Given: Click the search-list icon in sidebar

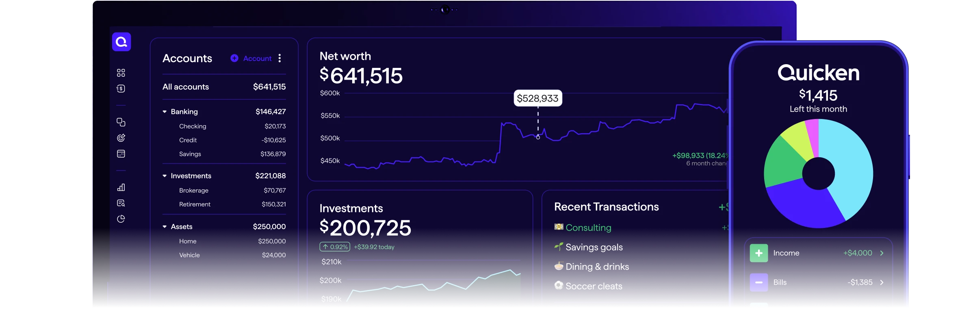Looking at the screenshot, I should coord(121,203).
